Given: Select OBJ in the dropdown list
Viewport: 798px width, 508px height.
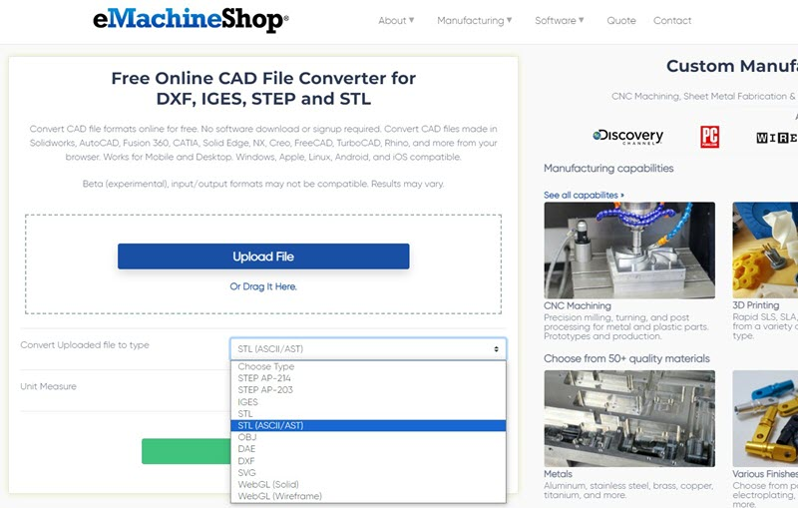Looking at the screenshot, I should click(x=247, y=437).
